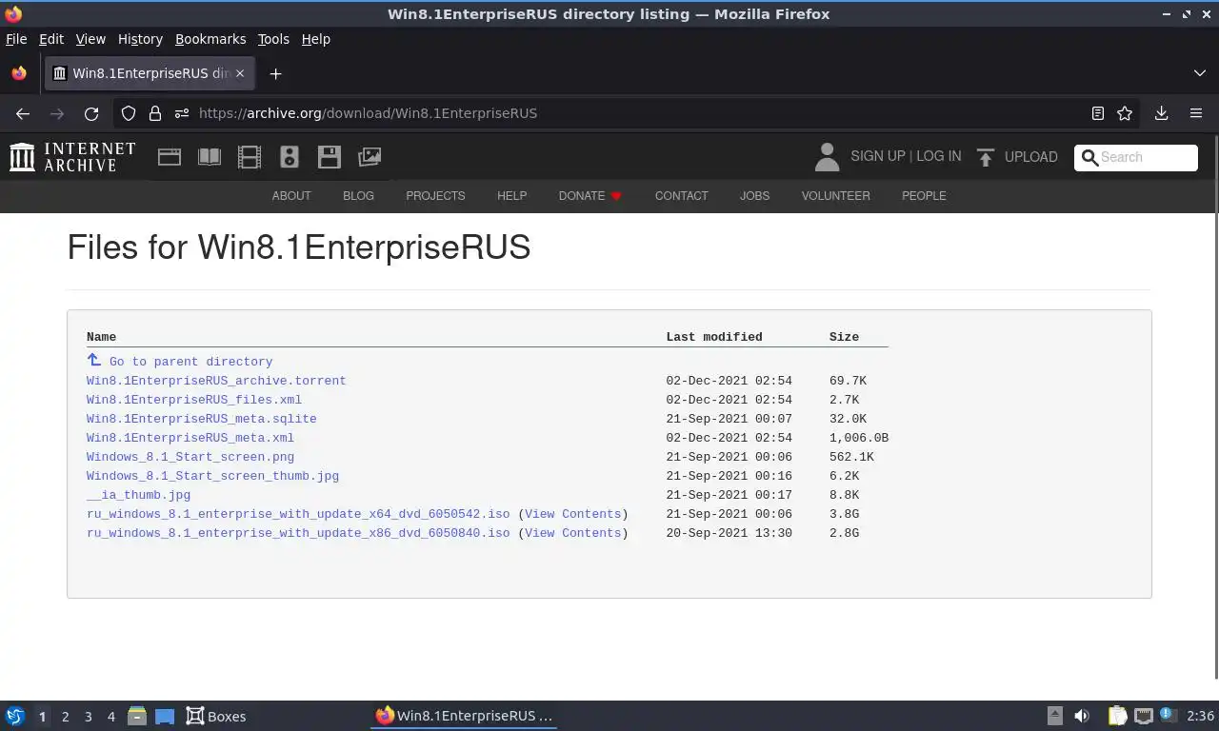Open the Audio speaker icon
The width and height of the screenshot is (1219, 731).
click(290, 157)
